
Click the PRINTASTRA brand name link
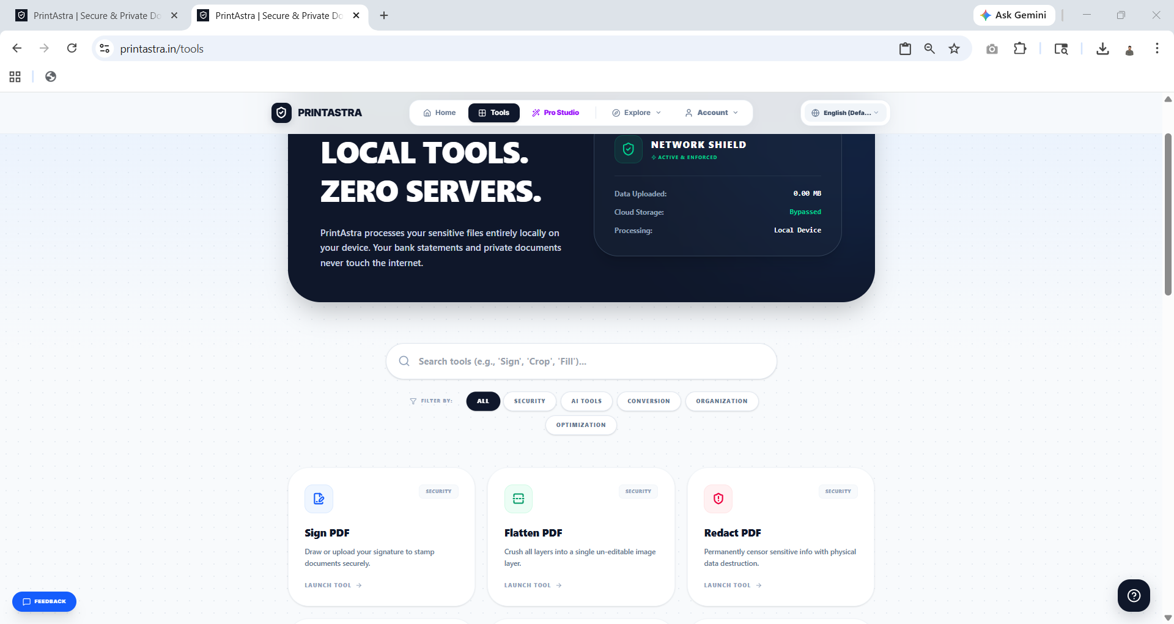coord(330,113)
